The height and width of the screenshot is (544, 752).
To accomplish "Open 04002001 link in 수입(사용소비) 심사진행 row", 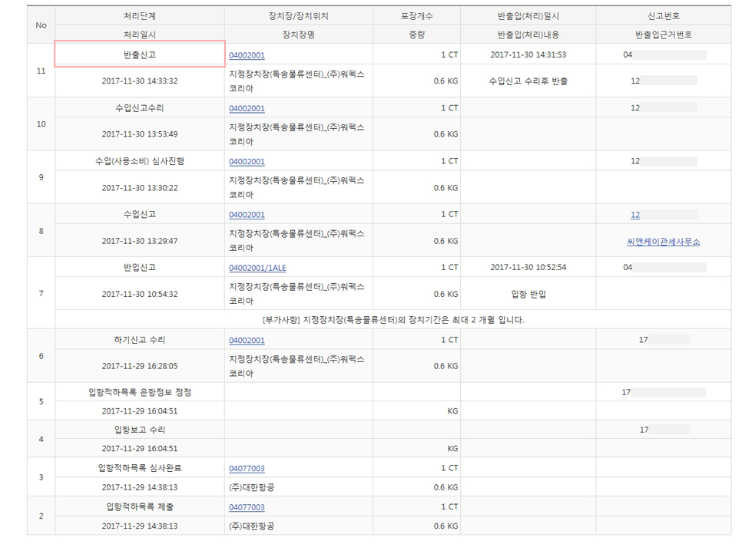I will tap(247, 162).
